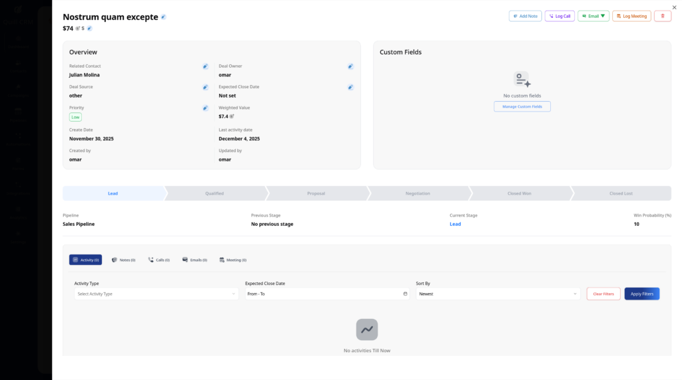This screenshot has width=682, height=380.
Task: Click the red delete deal icon
Action: point(662,16)
